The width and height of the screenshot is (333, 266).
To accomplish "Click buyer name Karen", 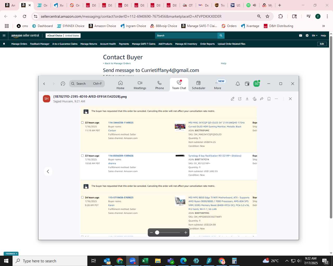I will point(111,205).
